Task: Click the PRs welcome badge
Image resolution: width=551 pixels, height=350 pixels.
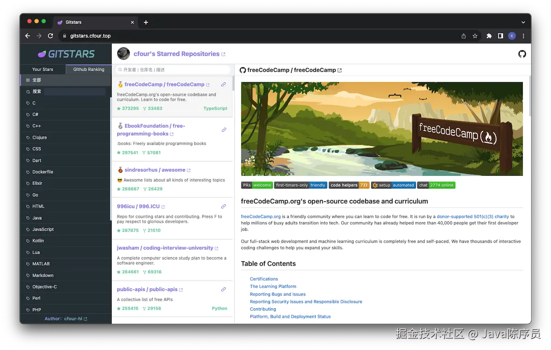Action: (257, 185)
